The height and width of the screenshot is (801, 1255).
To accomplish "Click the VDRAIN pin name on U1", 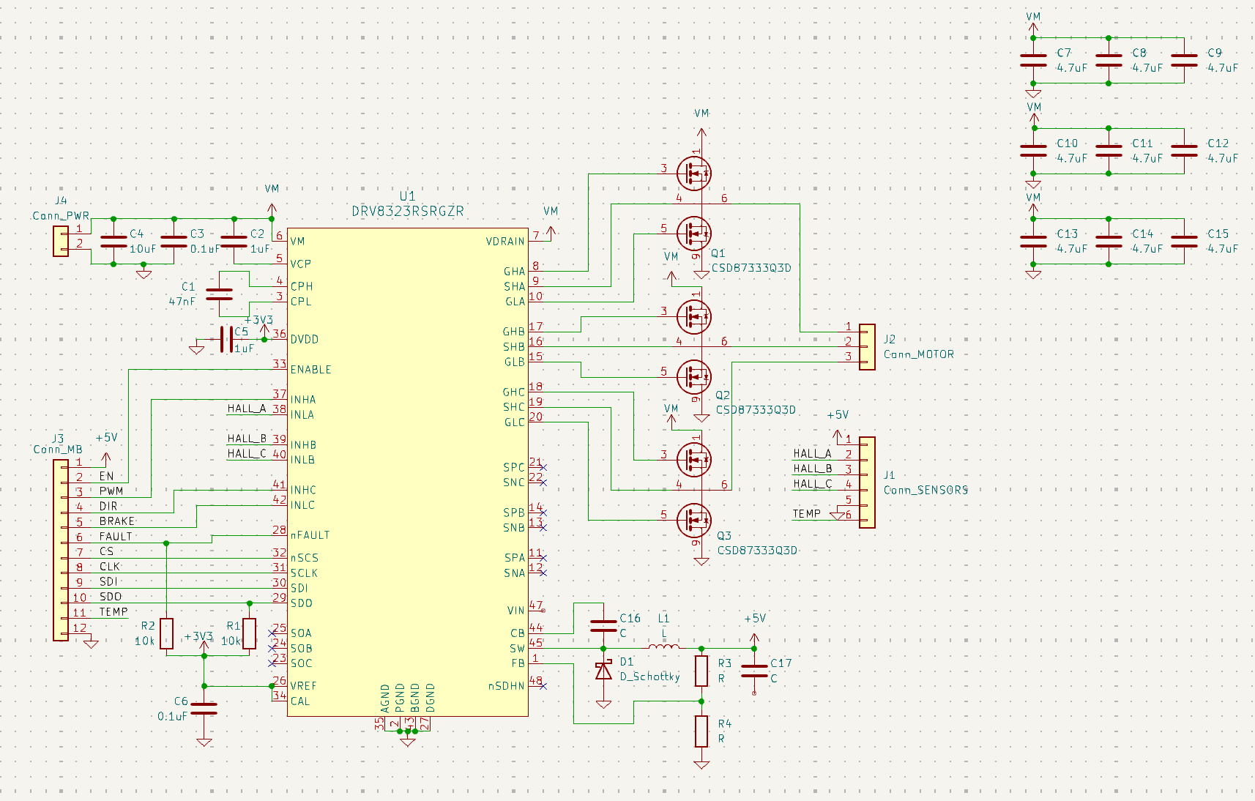I will (x=505, y=241).
